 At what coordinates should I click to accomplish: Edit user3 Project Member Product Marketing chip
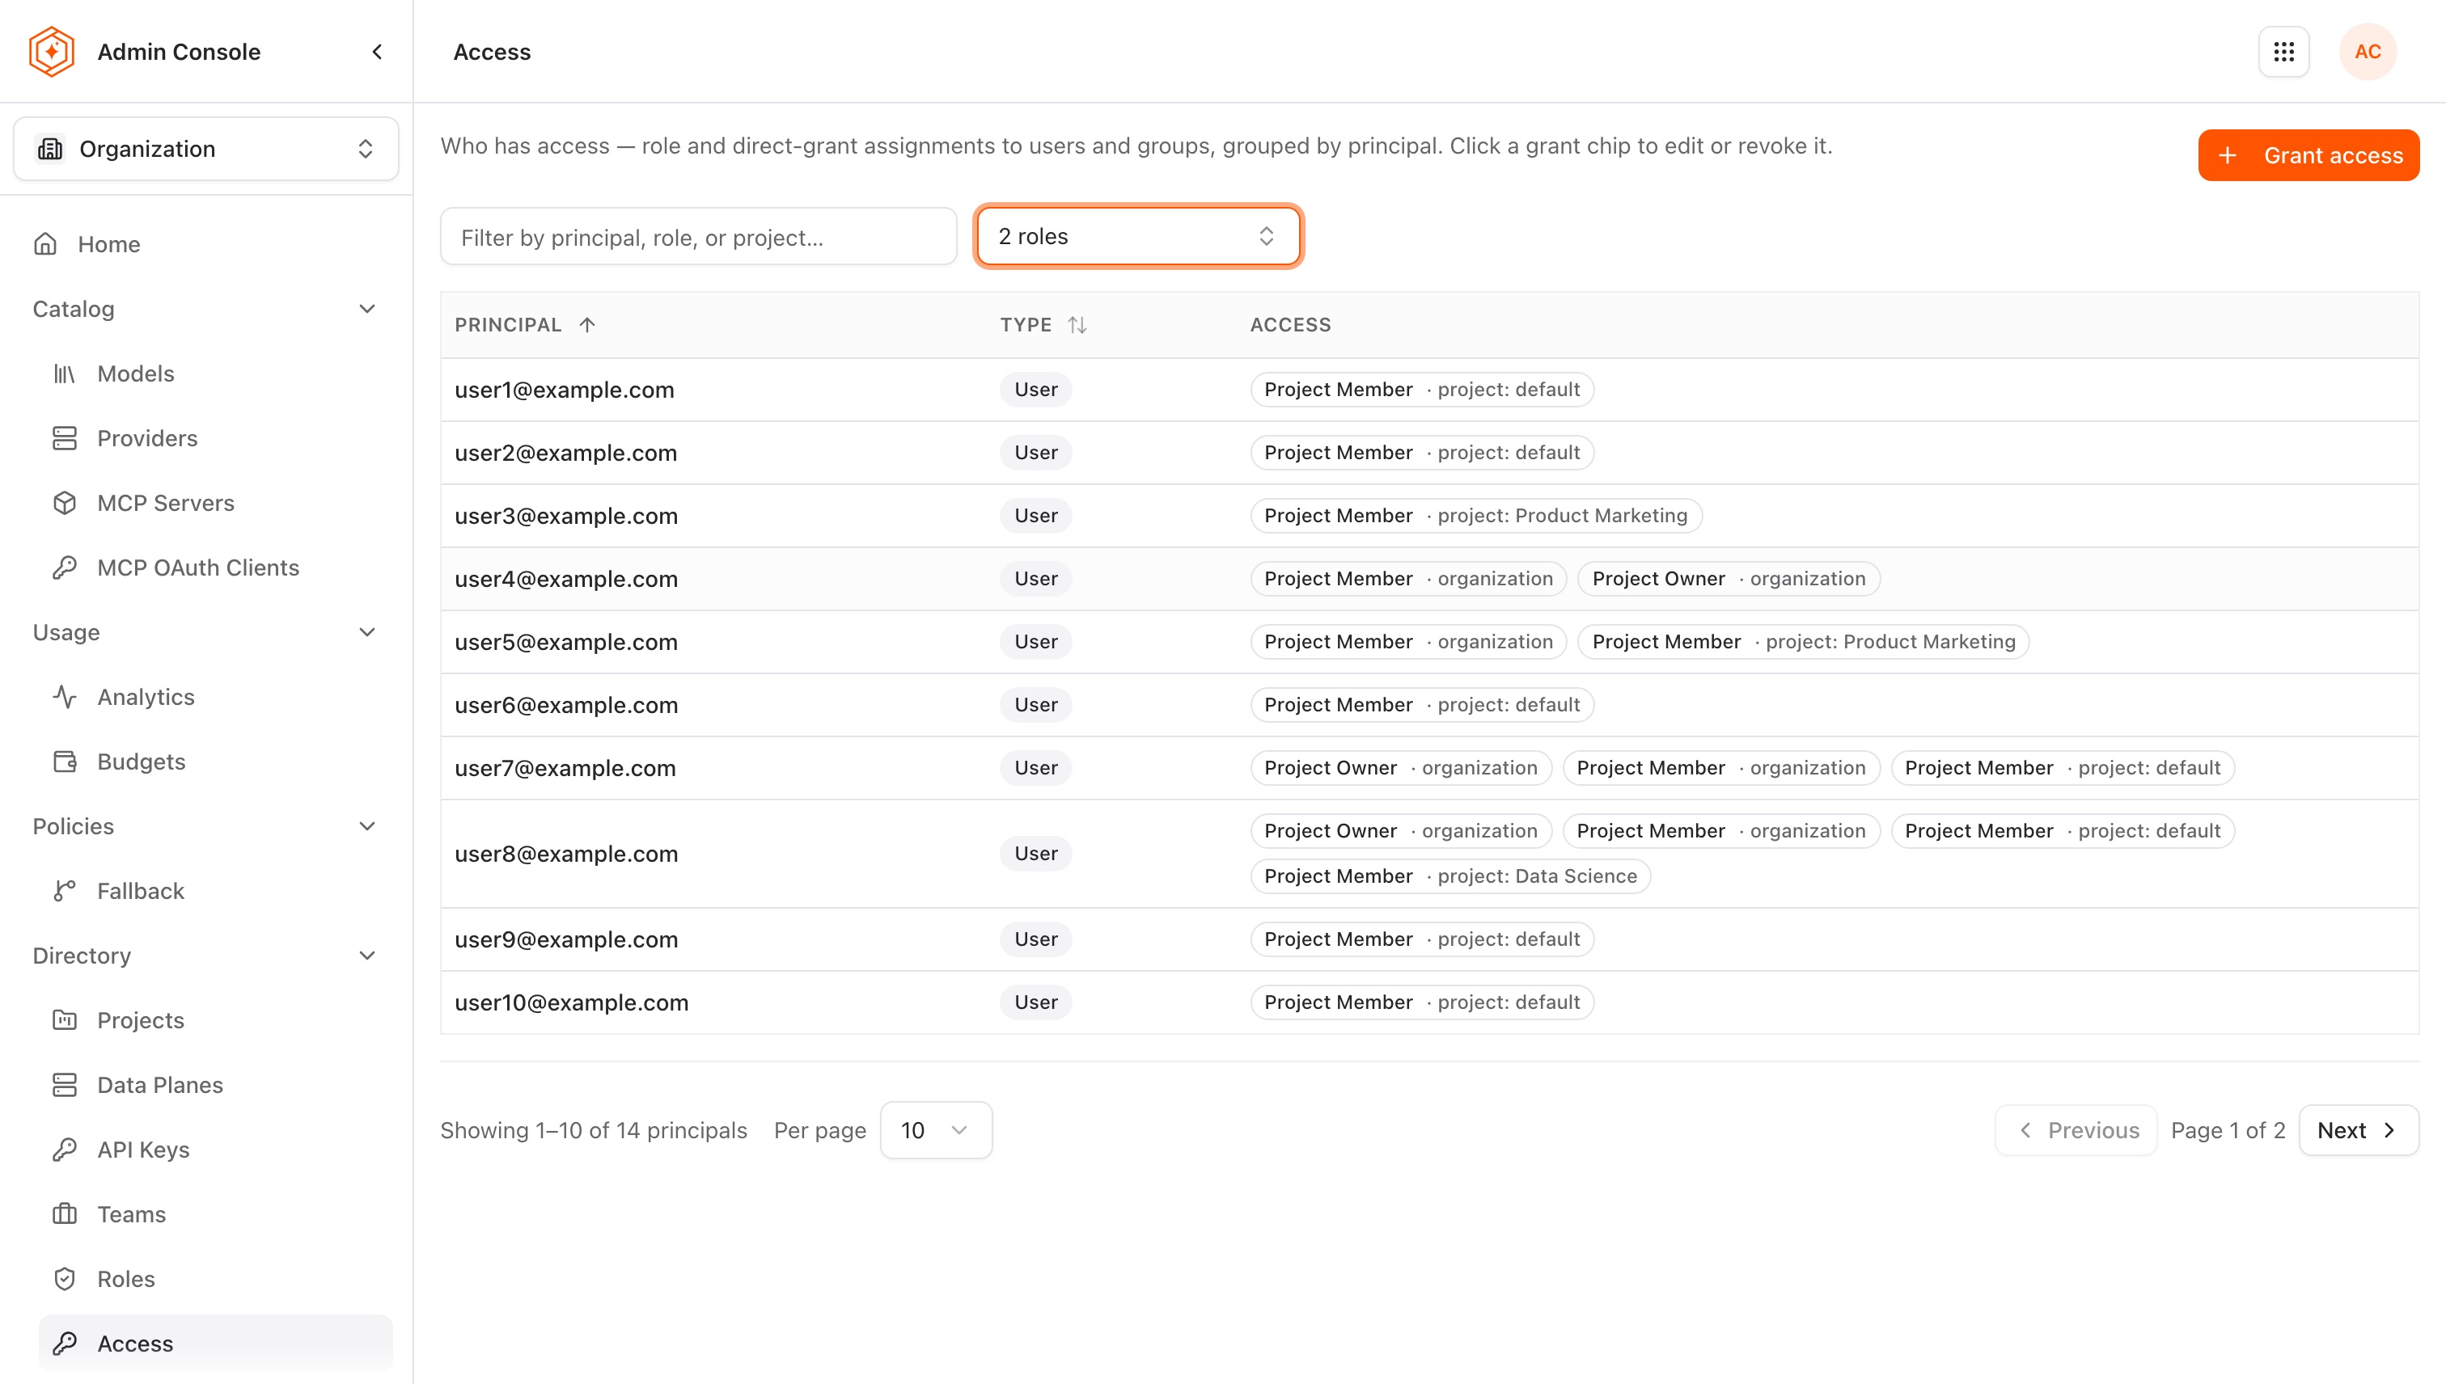(x=1476, y=515)
